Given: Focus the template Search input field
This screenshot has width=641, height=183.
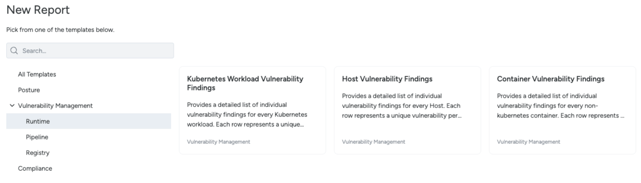Looking at the screenshot, I should pos(90,51).
